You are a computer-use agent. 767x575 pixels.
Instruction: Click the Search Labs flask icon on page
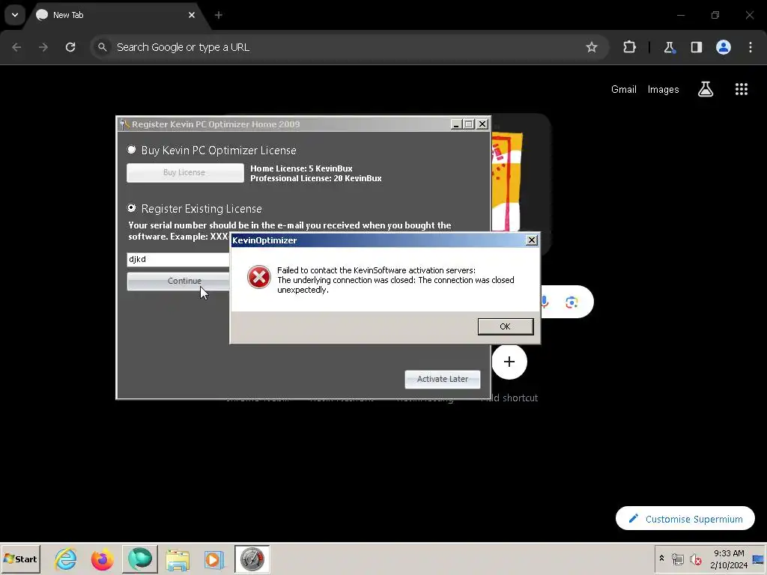[x=705, y=90]
